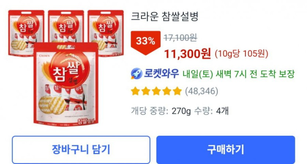307x164 pixels.
Task: Click the Rocket Wow rocket icon
Action: pos(136,74)
